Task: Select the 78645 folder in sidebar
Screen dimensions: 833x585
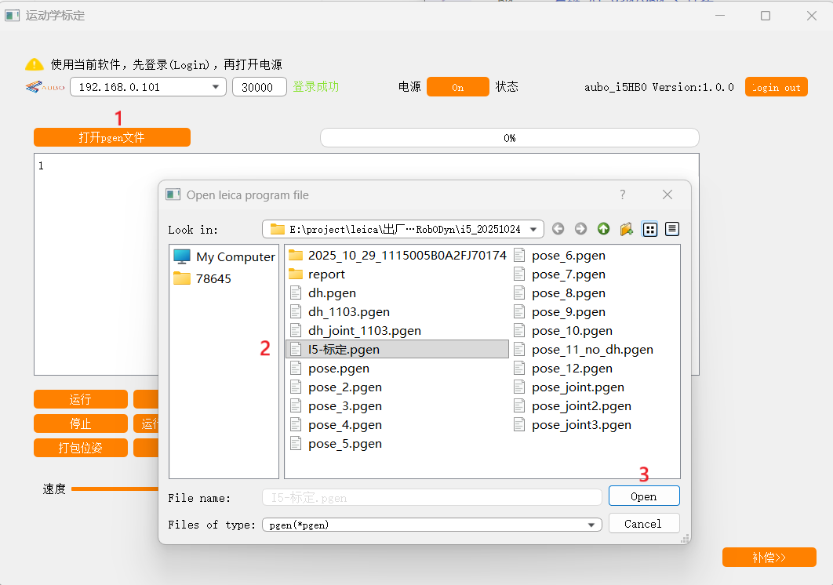Action: coord(213,278)
